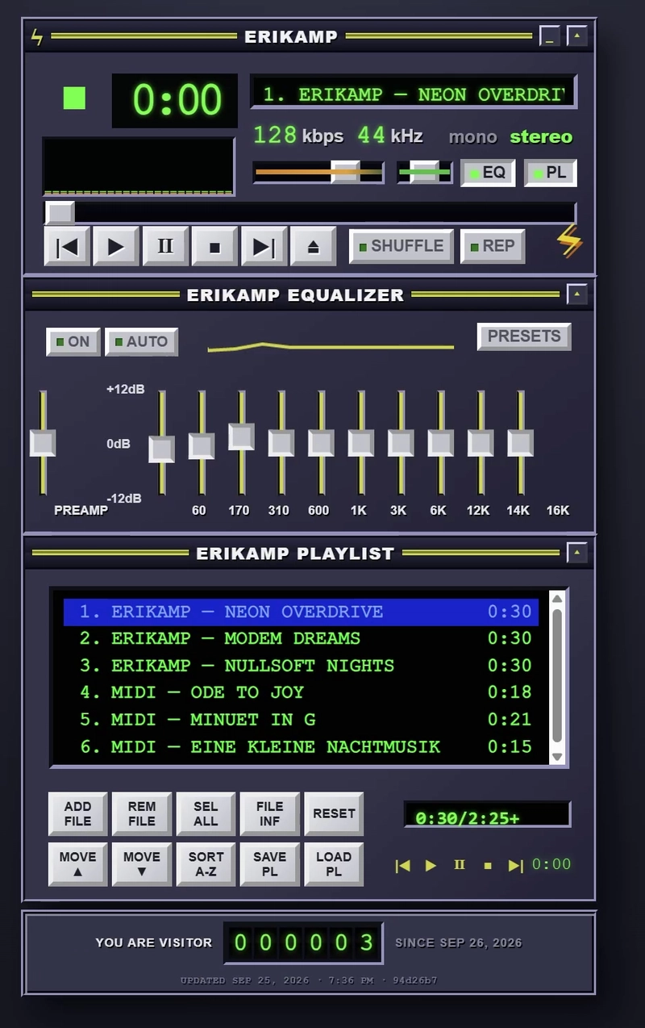Click the green stop status indicator square
Image resolution: width=645 pixels, height=1028 pixels.
(75, 98)
